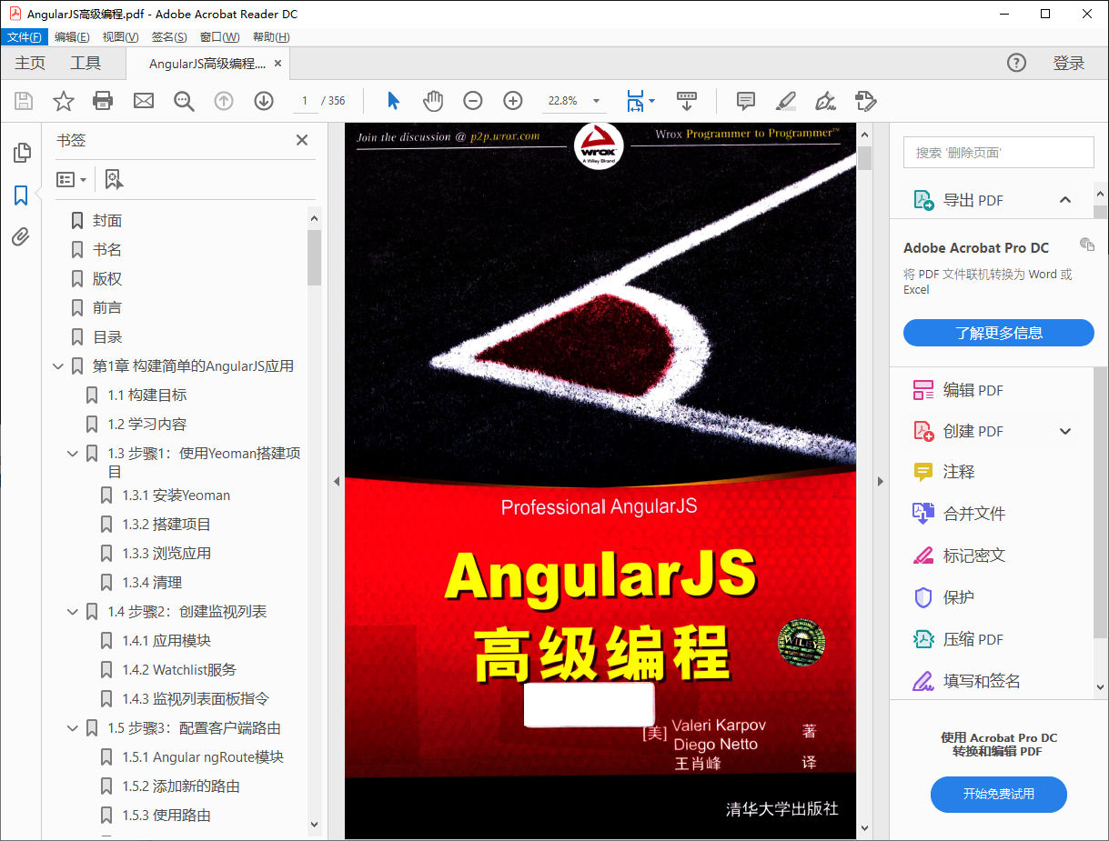
Task: Click the Print file icon
Action: pyautogui.click(x=103, y=101)
